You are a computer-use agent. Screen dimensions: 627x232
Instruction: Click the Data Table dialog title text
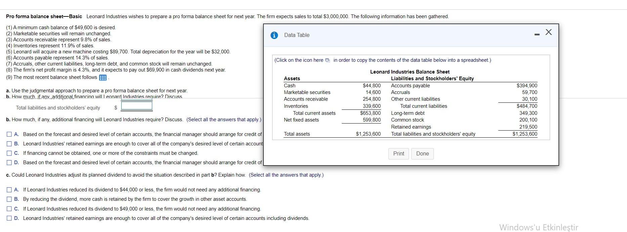tap(297, 35)
